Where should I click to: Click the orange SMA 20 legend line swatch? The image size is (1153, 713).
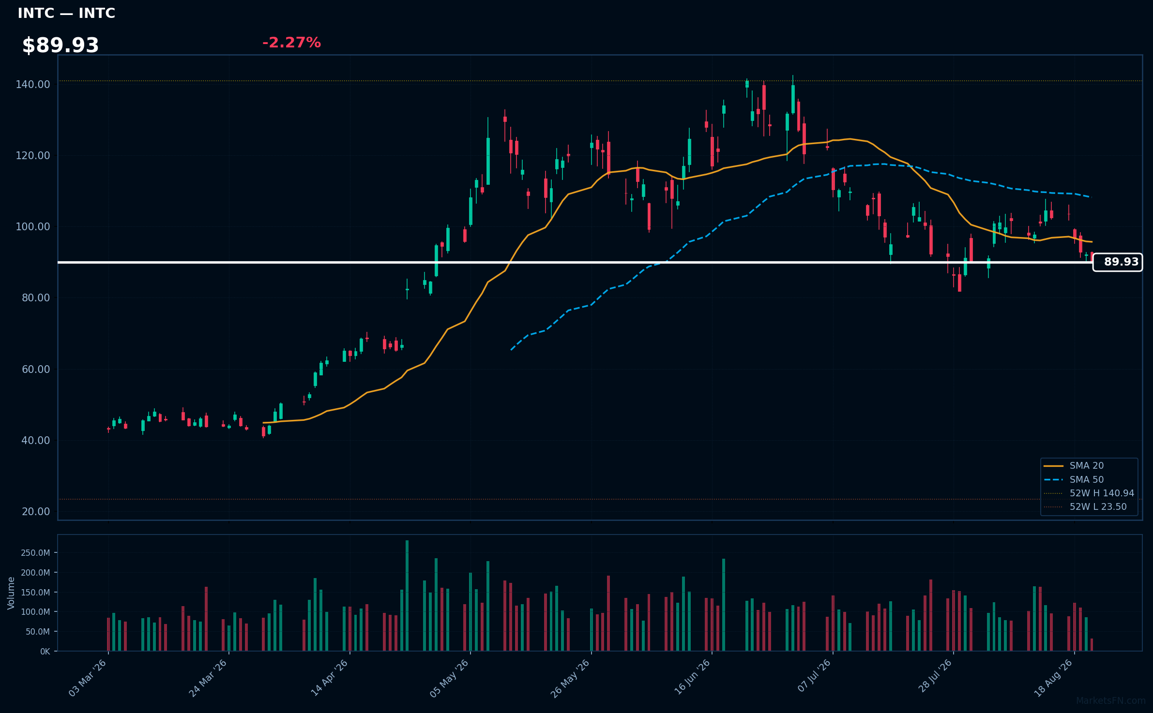1053,466
